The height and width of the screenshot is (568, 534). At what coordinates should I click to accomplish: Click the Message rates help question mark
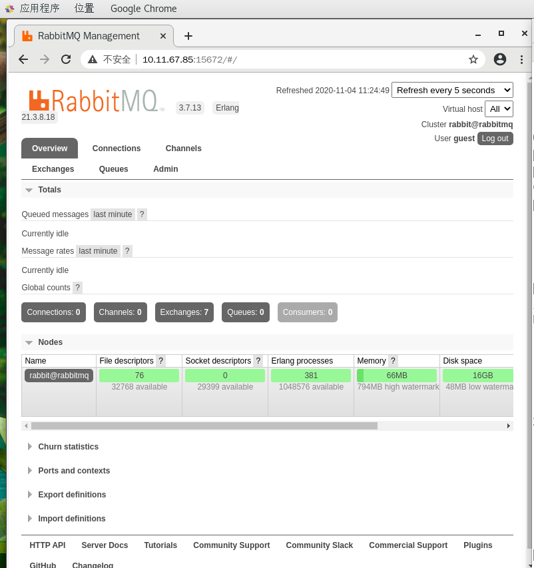point(127,251)
